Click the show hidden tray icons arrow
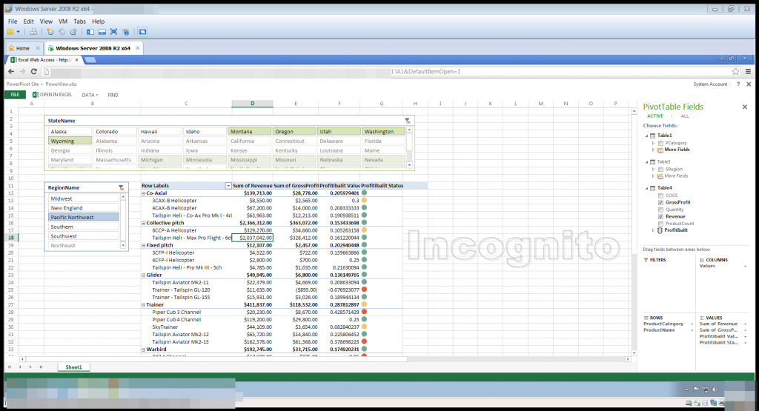The height and width of the screenshot is (411, 759). coord(686,390)
